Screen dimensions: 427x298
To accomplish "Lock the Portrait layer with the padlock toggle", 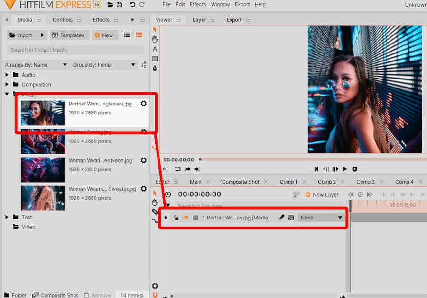I will [176, 218].
